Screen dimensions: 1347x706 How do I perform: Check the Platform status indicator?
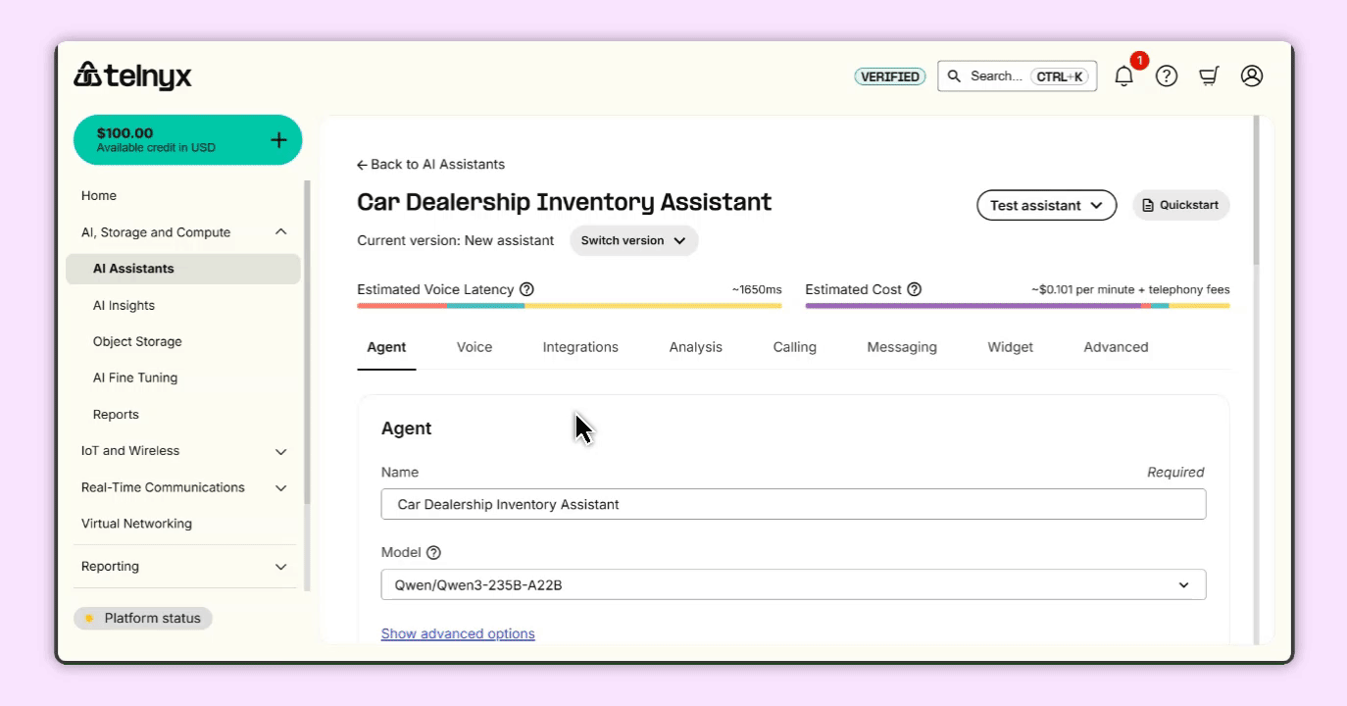(x=143, y=618)
